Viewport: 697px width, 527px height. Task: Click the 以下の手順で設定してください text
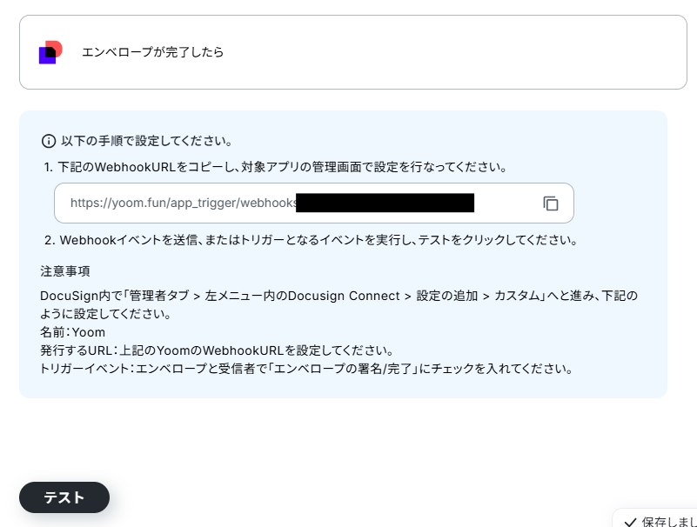coord(147,141)
